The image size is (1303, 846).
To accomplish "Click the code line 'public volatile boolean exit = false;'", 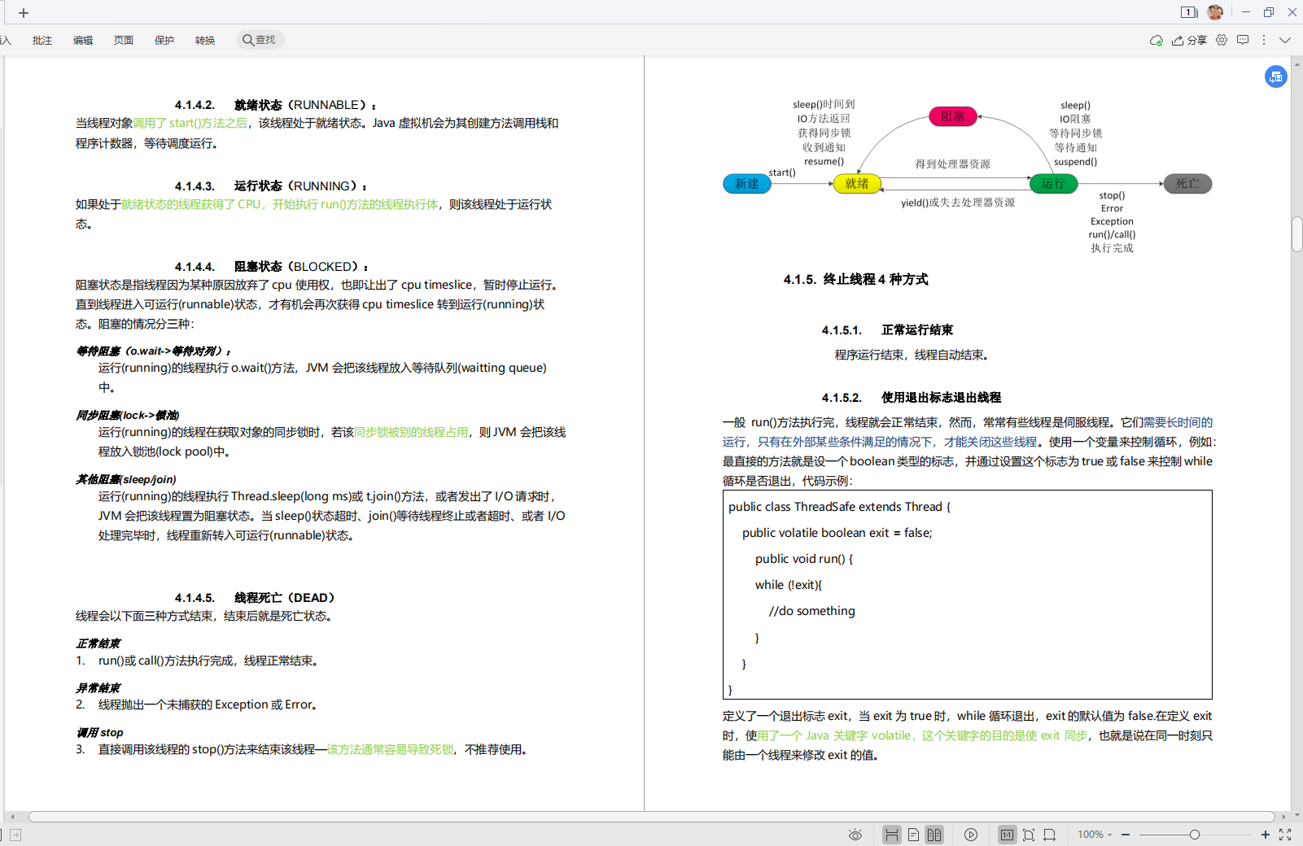I will [837, 533].
